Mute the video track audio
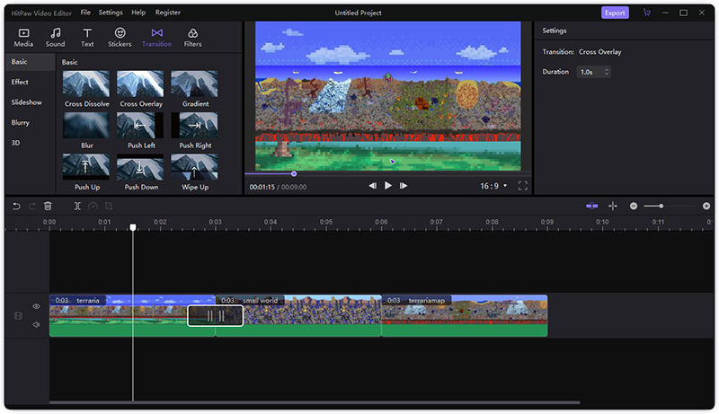This screenshot has width=719, height=414. 36,325
